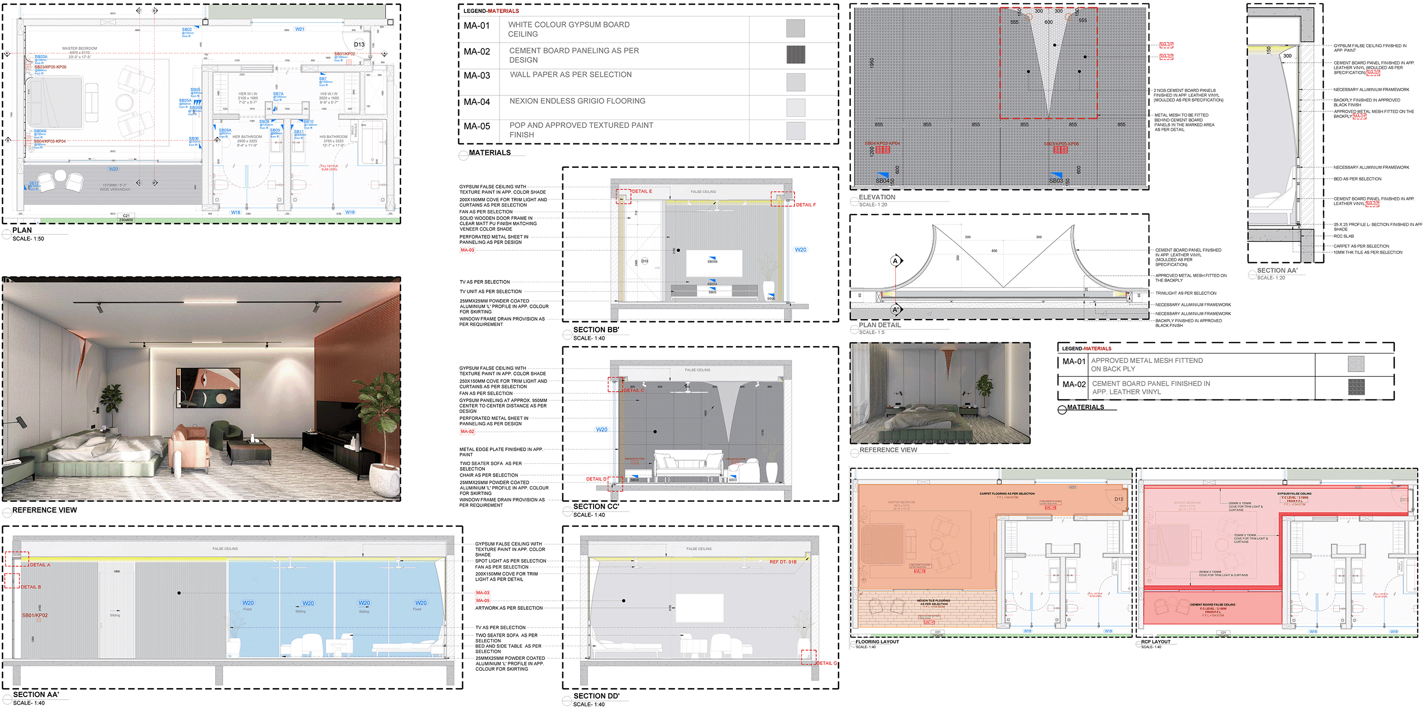Screen dimensions: 1425x712
Task: Select the W21 window tag on plan
Action: [x=299, y=29]
